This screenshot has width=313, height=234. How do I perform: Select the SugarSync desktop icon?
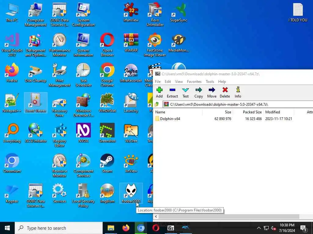(179, 12)
